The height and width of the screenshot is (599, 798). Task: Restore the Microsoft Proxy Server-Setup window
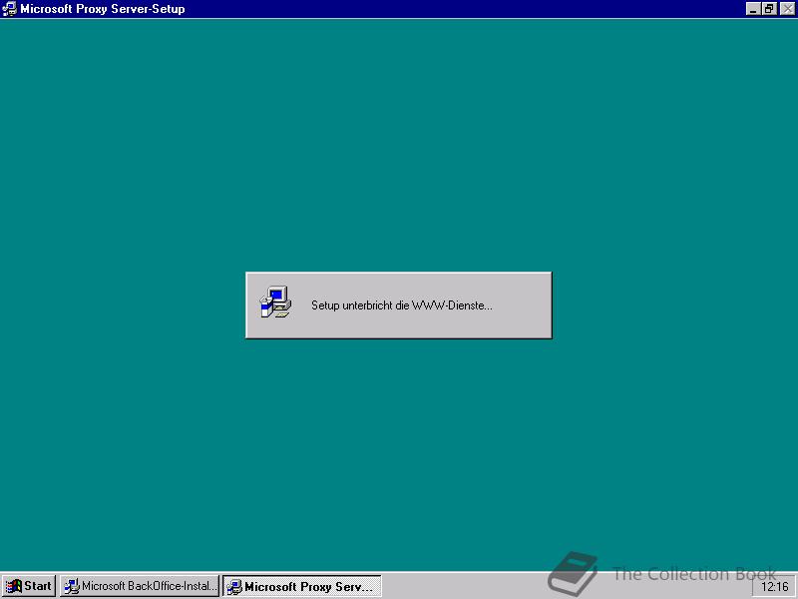pos(769,9)
